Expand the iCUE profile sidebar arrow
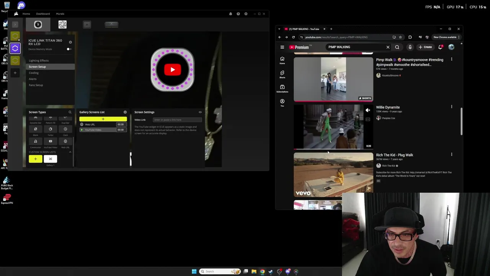 (x=15, y=25)
